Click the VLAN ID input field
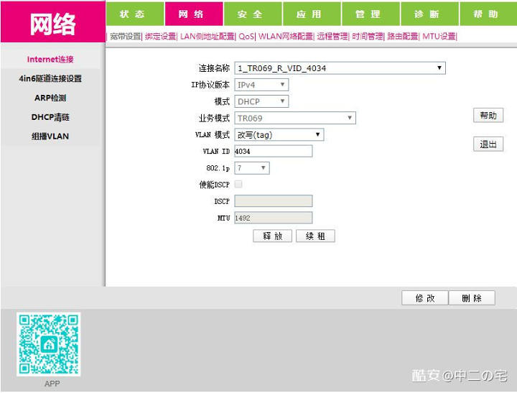Screen dimensions: 517x393 (274, 151)
